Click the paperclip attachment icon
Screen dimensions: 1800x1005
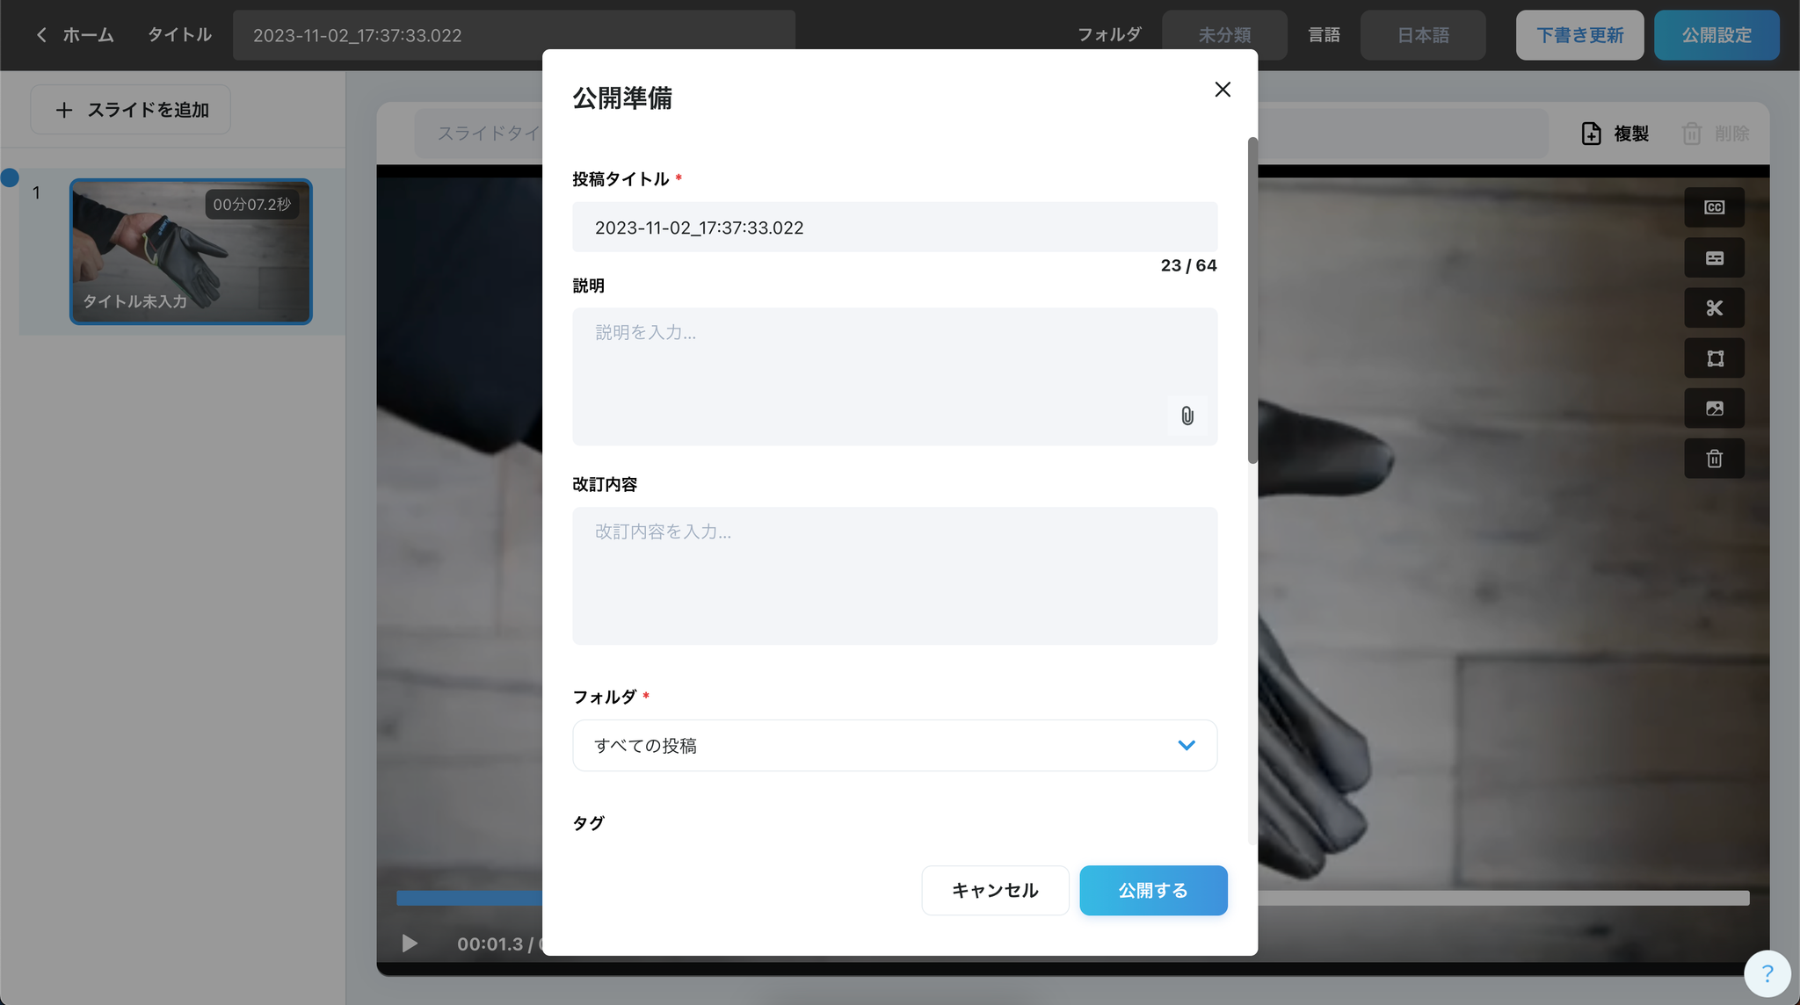tap(1187, 416)
